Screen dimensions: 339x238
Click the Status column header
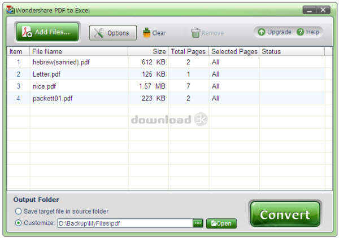click(x=292, y=51)
